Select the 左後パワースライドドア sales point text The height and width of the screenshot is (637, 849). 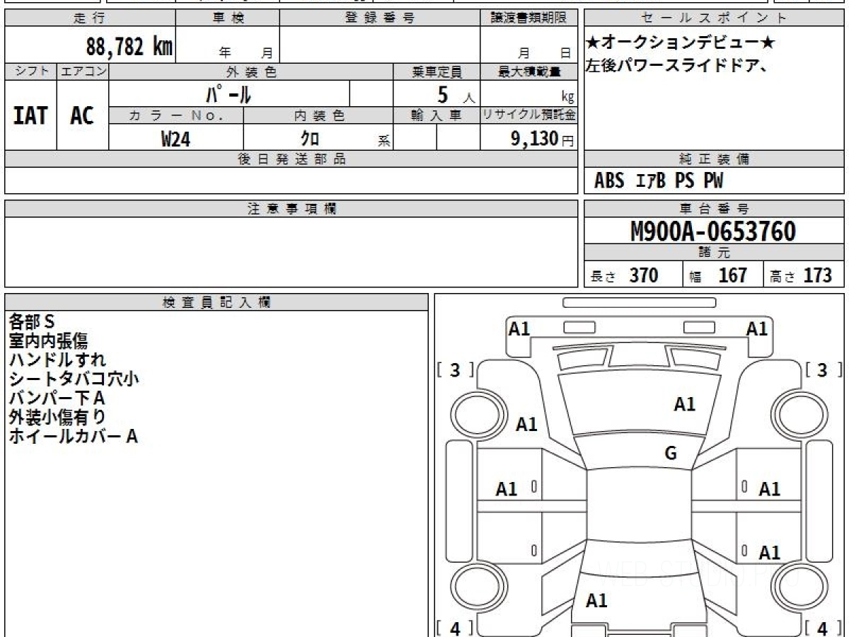tap(677, 66)
